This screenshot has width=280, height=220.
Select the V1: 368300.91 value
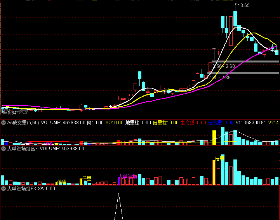pos(251,123)
